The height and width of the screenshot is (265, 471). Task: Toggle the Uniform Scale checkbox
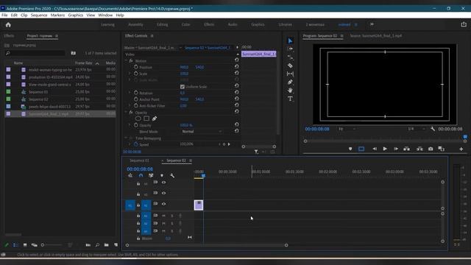pos(183,87)
